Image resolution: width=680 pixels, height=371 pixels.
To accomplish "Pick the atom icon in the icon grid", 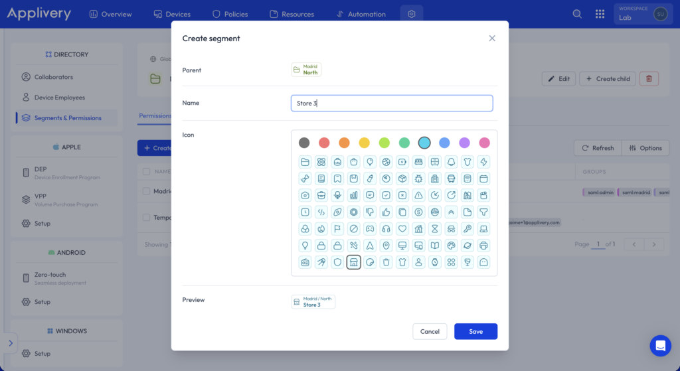I will (321, 162).
